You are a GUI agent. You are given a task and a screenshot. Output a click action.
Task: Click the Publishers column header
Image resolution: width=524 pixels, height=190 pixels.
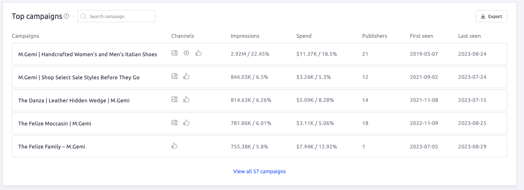pos(374,36)
